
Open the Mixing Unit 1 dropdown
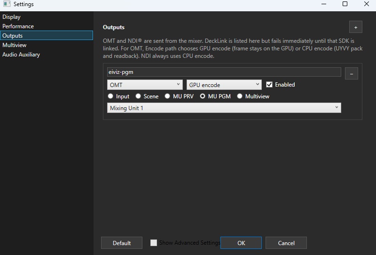click(224, 108)
